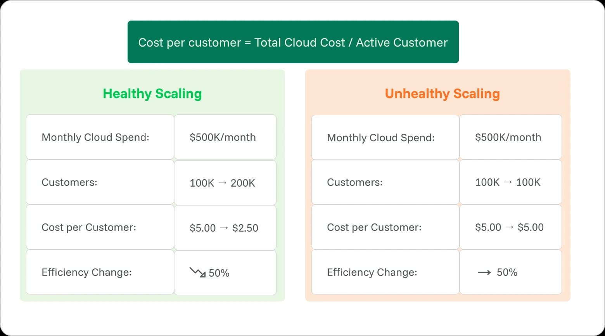The width and height of the screenshot is (605, 336).
Task: Select the $5.00 → $5.00 cost value
Action: coord(509,227)
